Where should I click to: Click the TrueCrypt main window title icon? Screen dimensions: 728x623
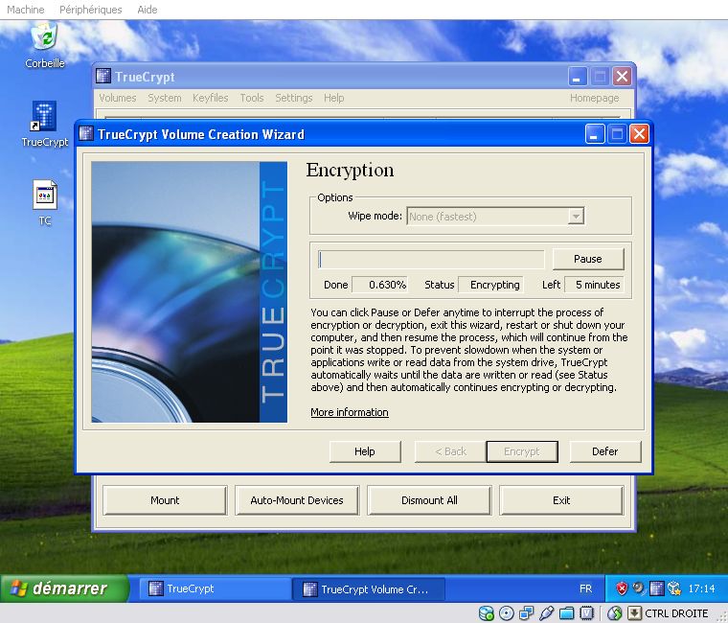coord(103,76)
